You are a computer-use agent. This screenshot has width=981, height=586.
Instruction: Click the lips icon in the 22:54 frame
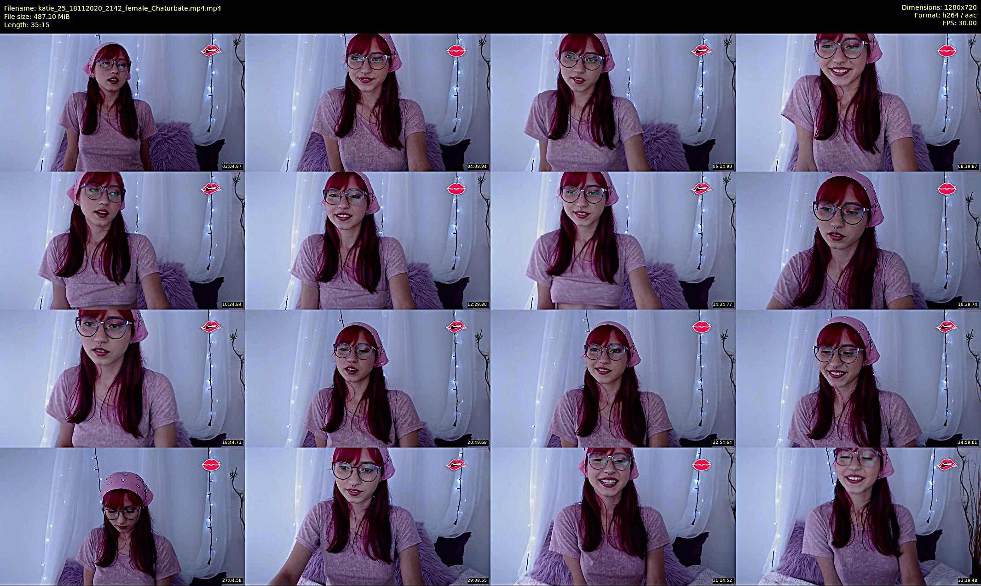click(702, 327)
